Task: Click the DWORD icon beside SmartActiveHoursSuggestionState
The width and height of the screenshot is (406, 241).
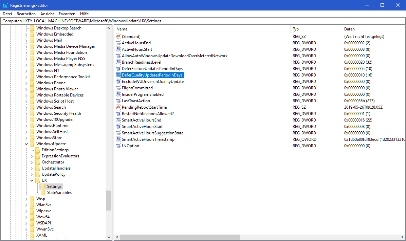Action: tap(118, 133)
